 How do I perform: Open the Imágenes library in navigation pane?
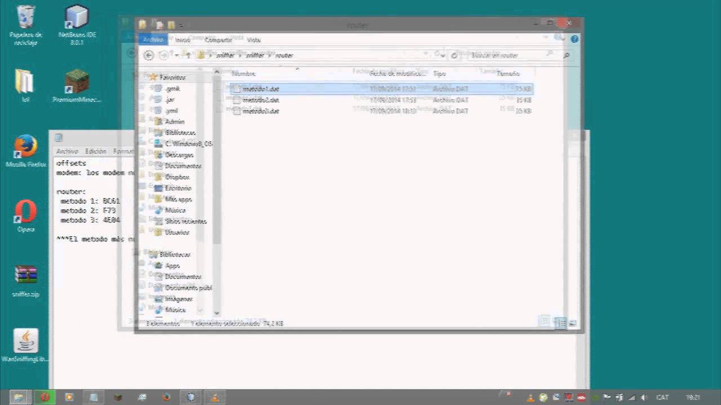click(x=179, y=299)
